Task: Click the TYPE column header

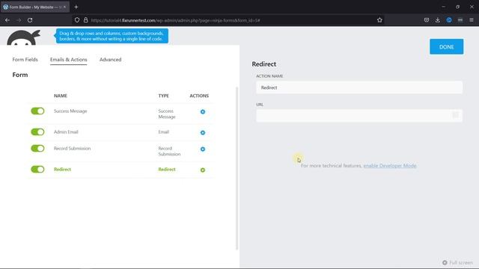Action: [163, 96]
